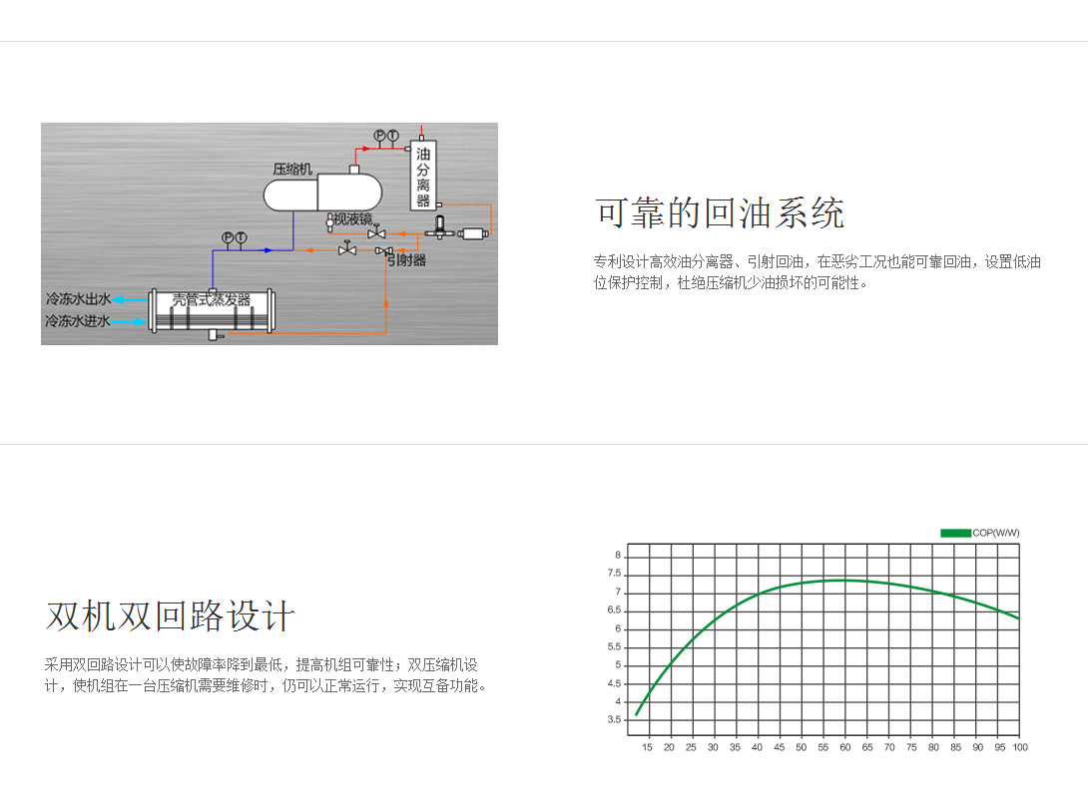Image resolution: width=1088 pixels, height=808 pixels.
Task: Click the peak of the green COP curve
Action: [x=843, y=580]
